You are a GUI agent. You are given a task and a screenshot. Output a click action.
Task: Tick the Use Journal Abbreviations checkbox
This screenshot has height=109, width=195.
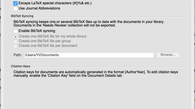point(15,9)
